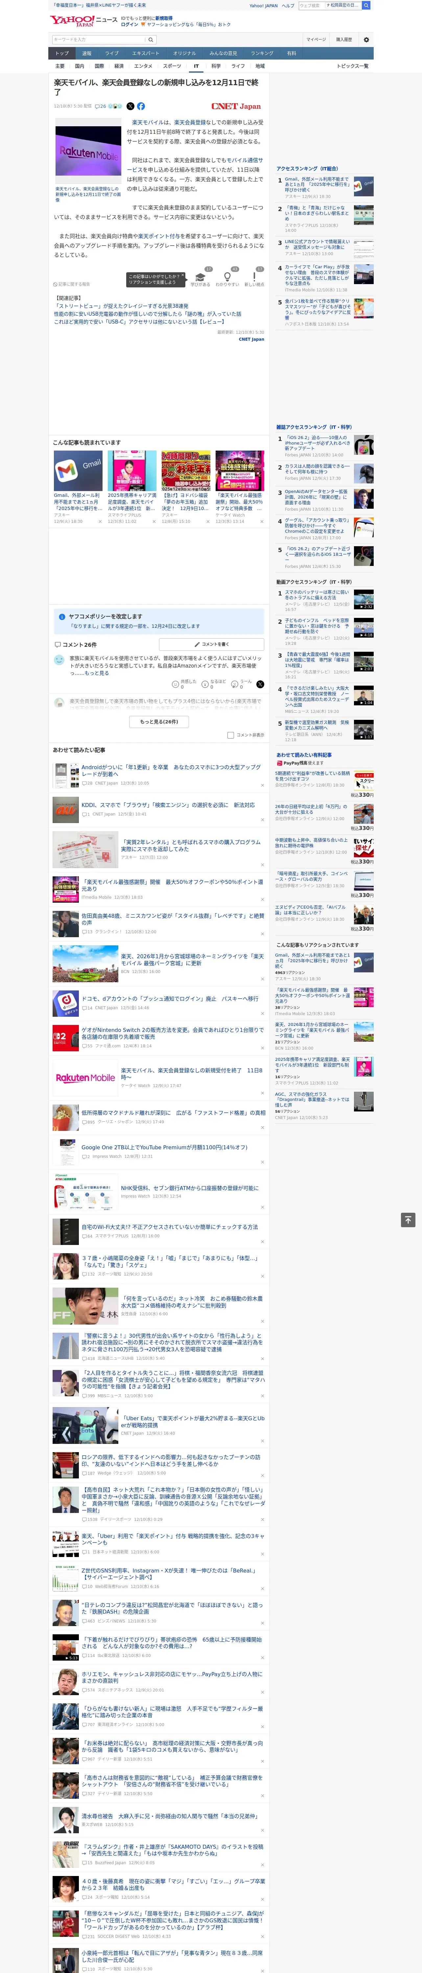Click the 共感した smiley reaction icon

point(176,684)
